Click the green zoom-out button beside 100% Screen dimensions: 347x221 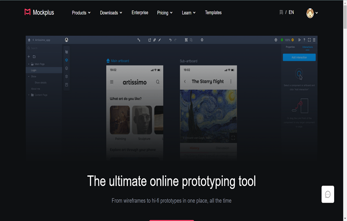coord(282,40)
